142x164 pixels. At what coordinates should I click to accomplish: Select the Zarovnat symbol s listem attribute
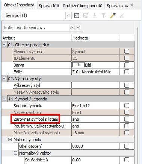36,119
